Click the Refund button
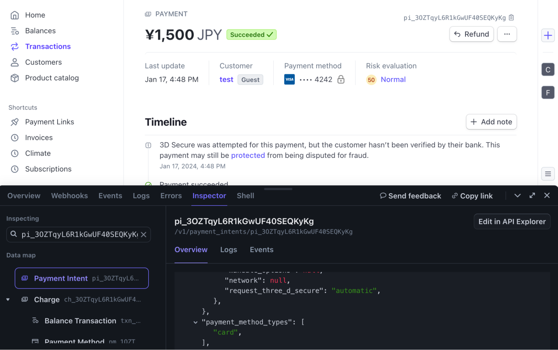 pyautogui.click(x=471, y=34)
